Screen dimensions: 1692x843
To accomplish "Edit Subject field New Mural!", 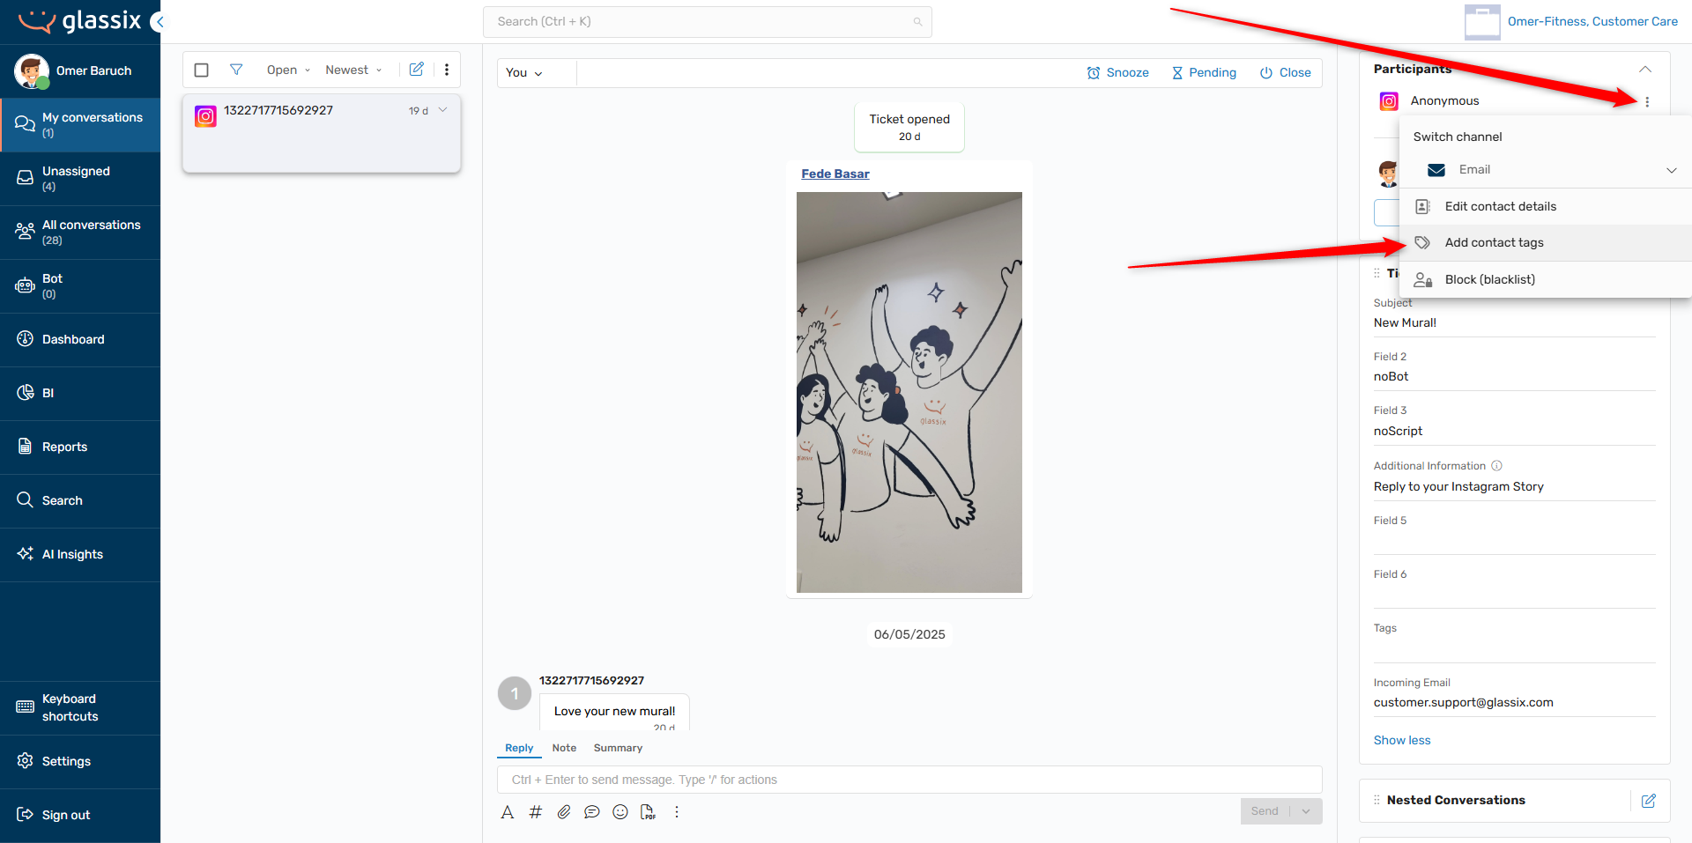I will (x=1514, y=323).
